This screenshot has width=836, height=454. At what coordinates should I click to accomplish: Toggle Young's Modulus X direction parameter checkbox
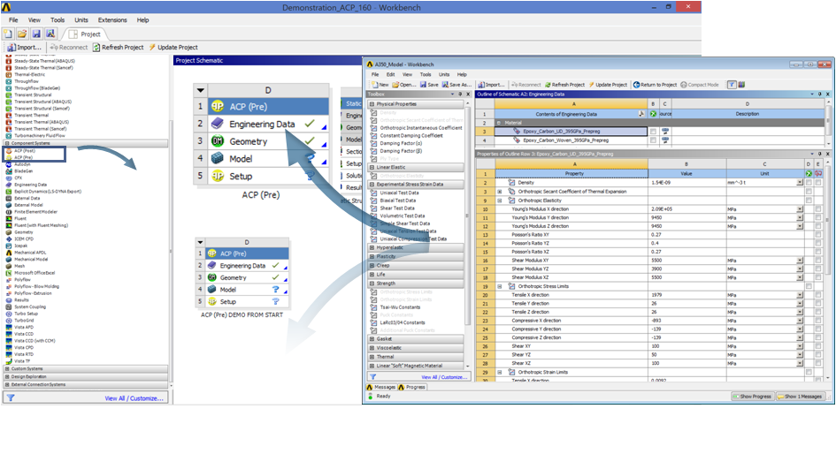818,209
